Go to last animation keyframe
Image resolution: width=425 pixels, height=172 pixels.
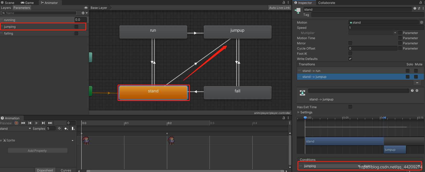click(x=50, y=123)
